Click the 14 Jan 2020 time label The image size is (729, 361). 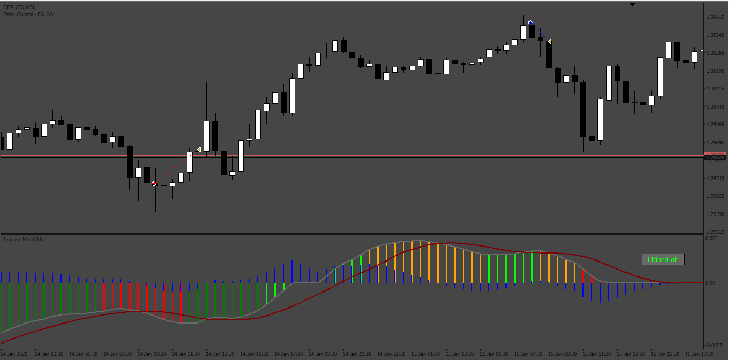tap(14, 354)
